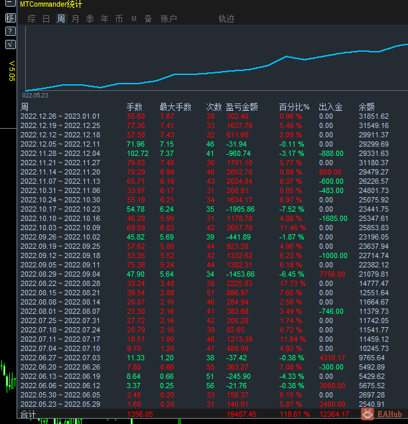Click the V 5.05 version label
The image size is (408, 424).
point(12,71)
